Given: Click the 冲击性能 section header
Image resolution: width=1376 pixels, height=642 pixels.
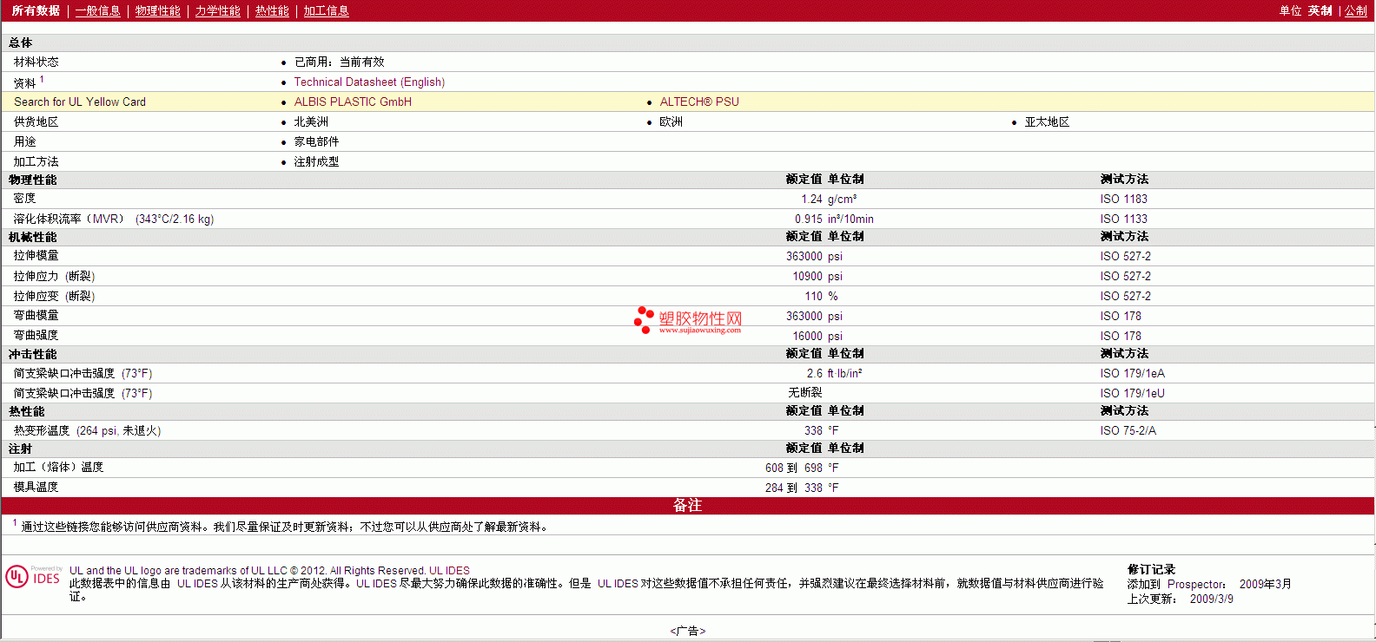Looking at the screenshot, I should pos(33,354).
